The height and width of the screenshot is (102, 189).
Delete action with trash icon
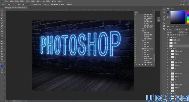tap(151, 65)
